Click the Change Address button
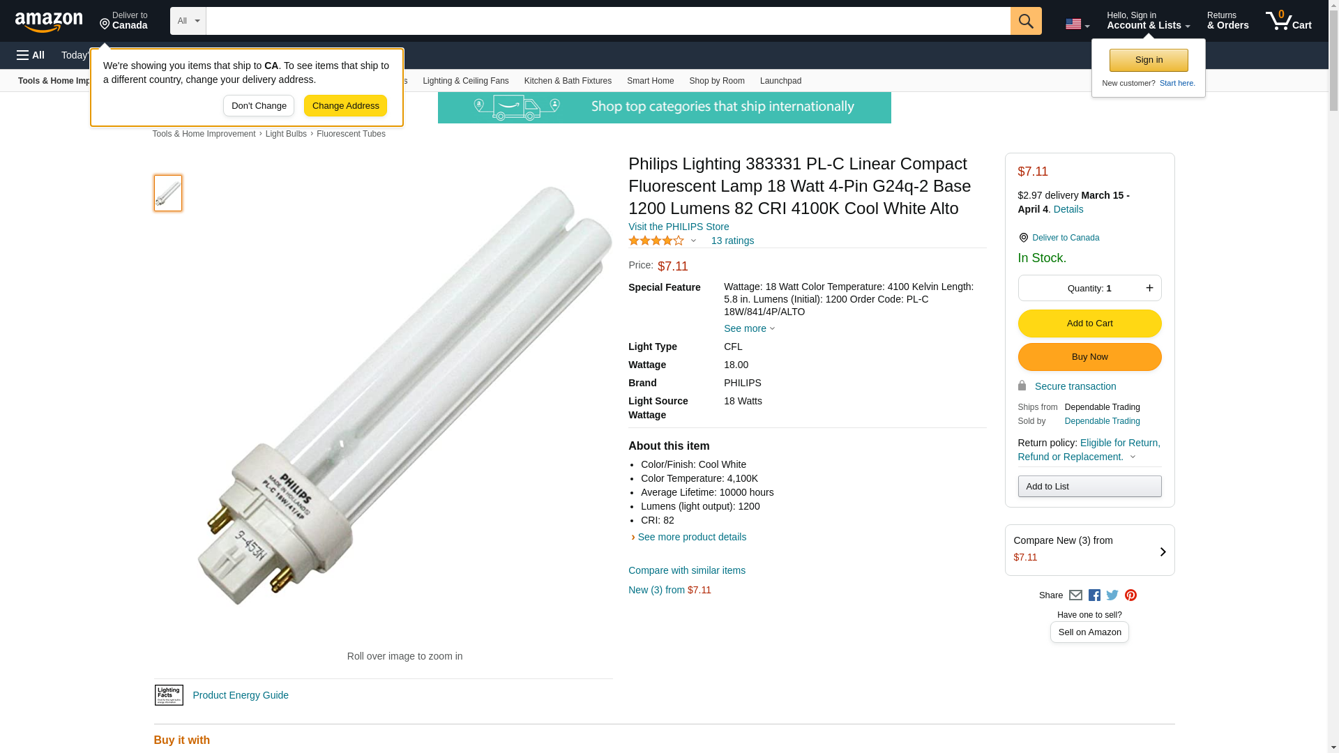This screenshot has width=1339, height=753. pos(345,106)
